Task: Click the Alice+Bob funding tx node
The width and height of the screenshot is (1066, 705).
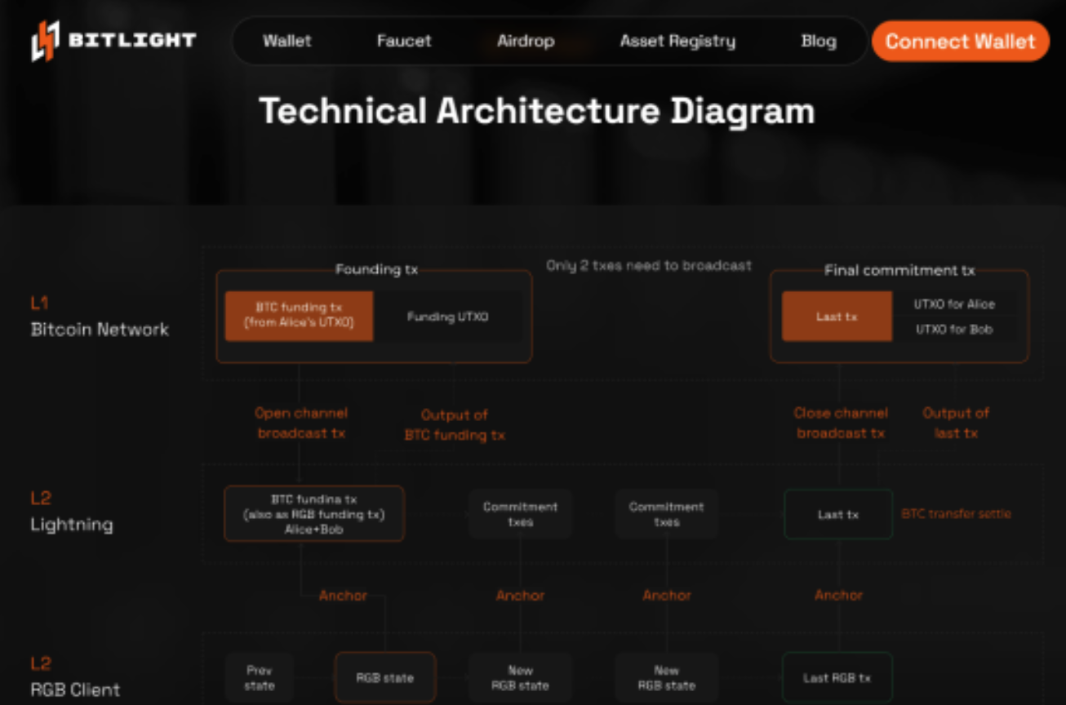Action: pyautogui.click(x=314, y=514)
